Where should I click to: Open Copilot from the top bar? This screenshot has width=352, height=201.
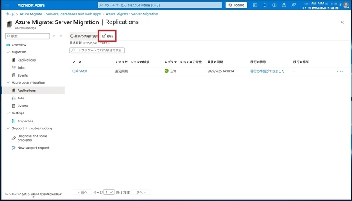point(236,5)
